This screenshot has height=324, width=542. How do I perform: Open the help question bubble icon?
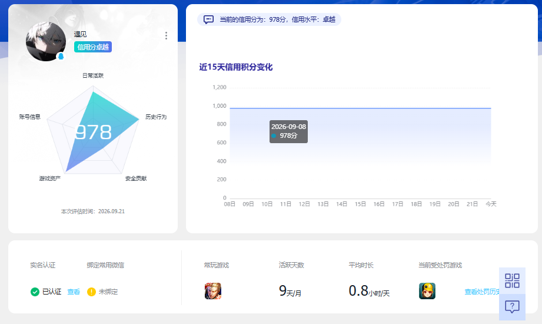(x=512, y=307)
